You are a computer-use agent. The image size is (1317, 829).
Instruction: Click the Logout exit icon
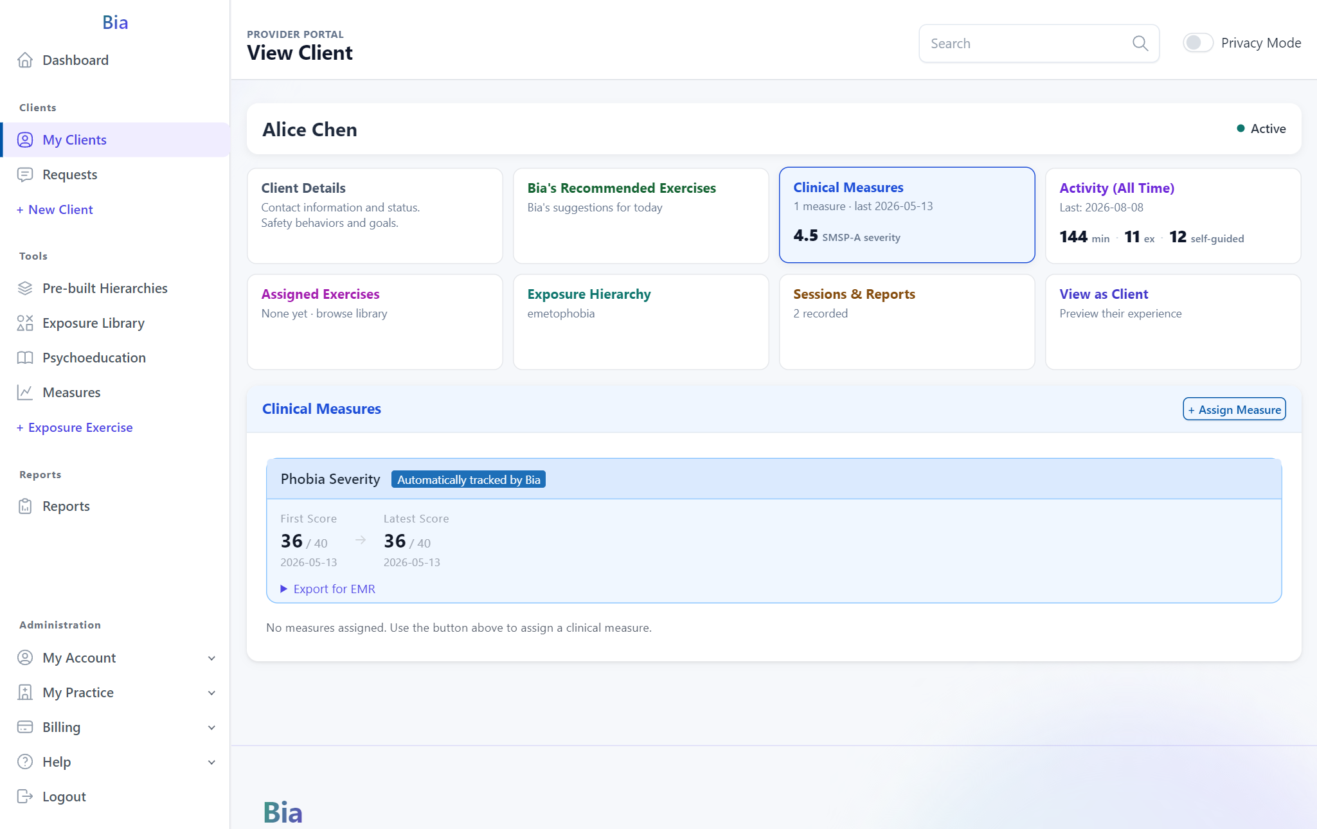pyautogui.click(x=25, y=797)
